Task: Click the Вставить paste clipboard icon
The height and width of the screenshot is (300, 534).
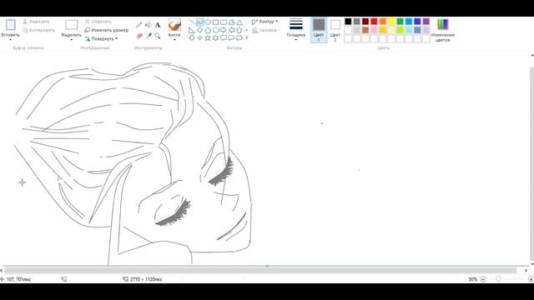Action: (x=11, y=24)
